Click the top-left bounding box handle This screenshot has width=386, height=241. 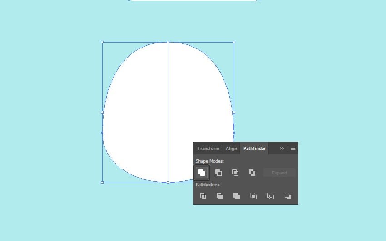pos(102,42)
